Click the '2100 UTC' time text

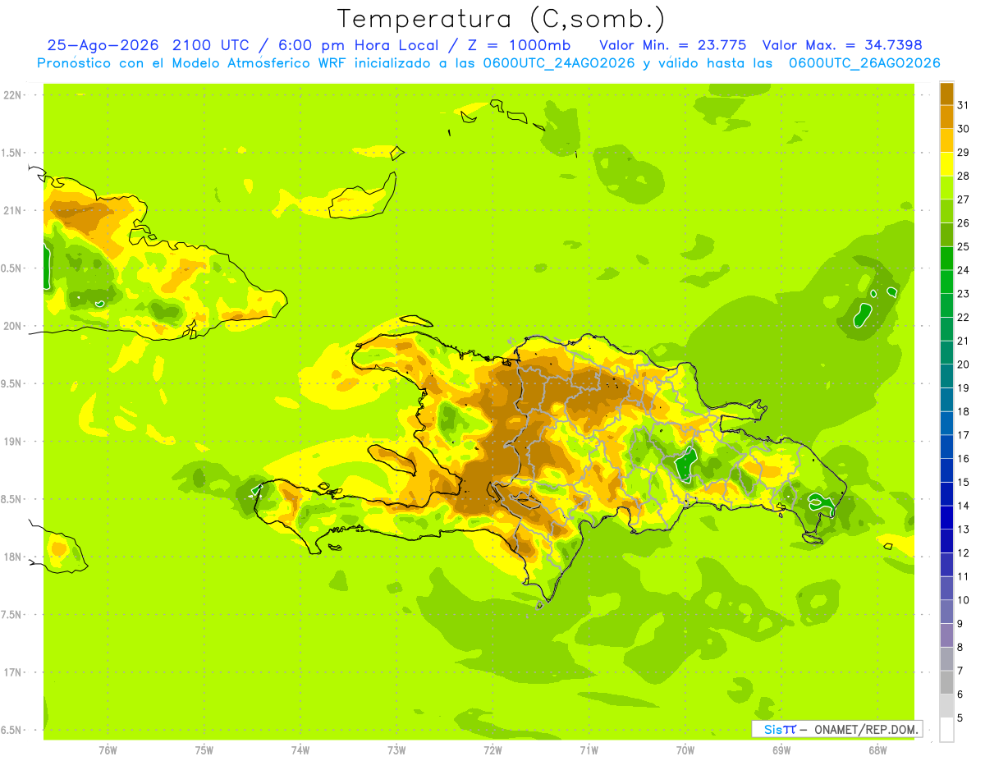[x=212, y=45]
